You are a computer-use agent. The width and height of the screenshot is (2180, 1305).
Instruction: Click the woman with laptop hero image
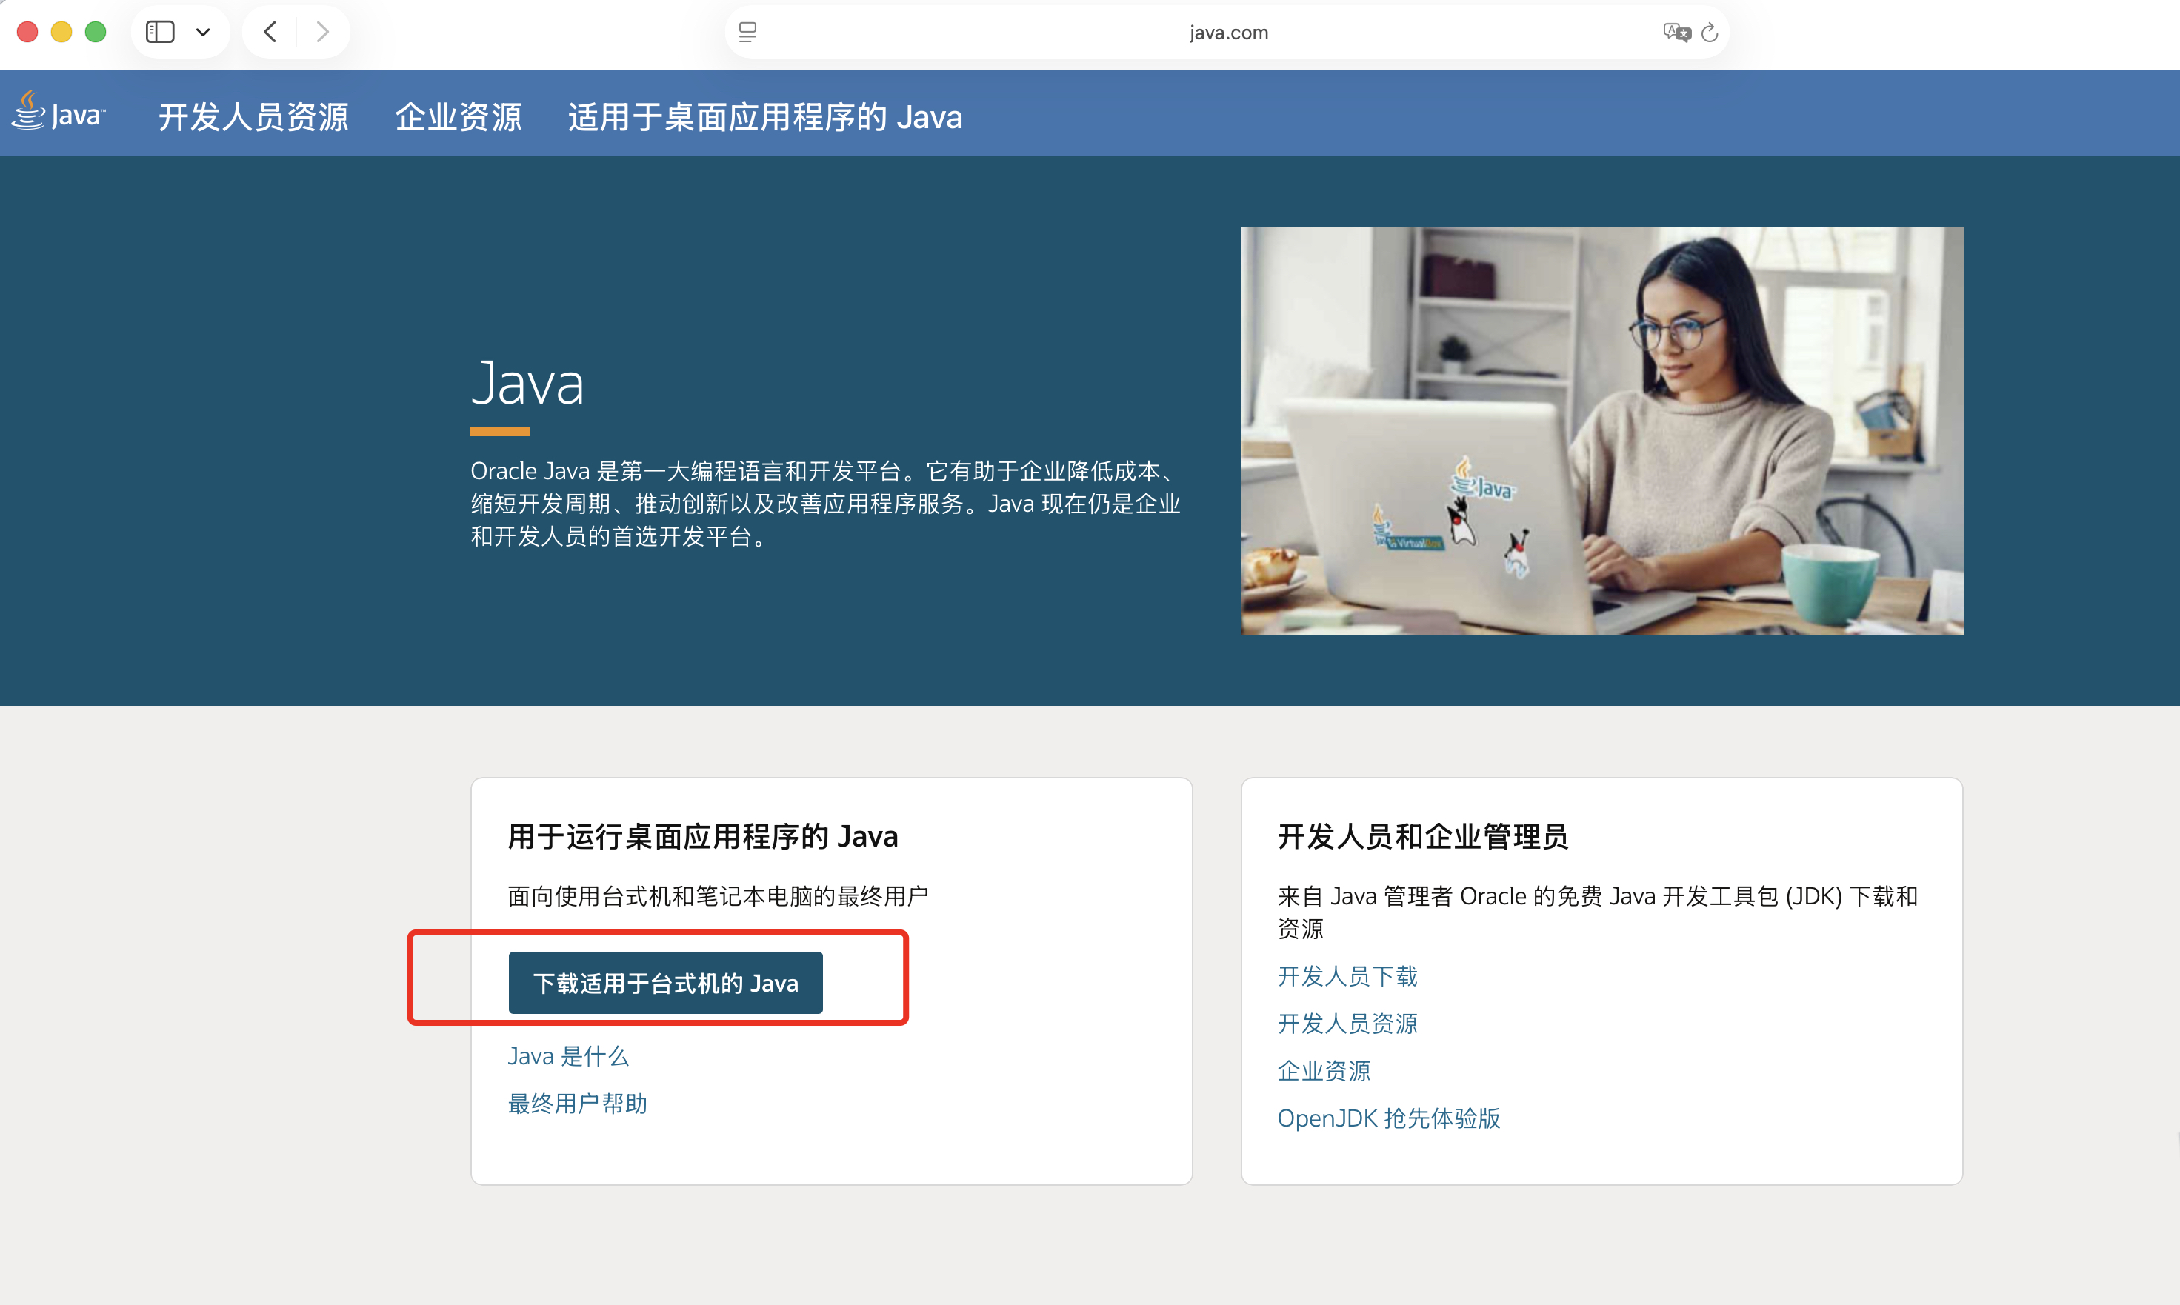coord(1601,431)
